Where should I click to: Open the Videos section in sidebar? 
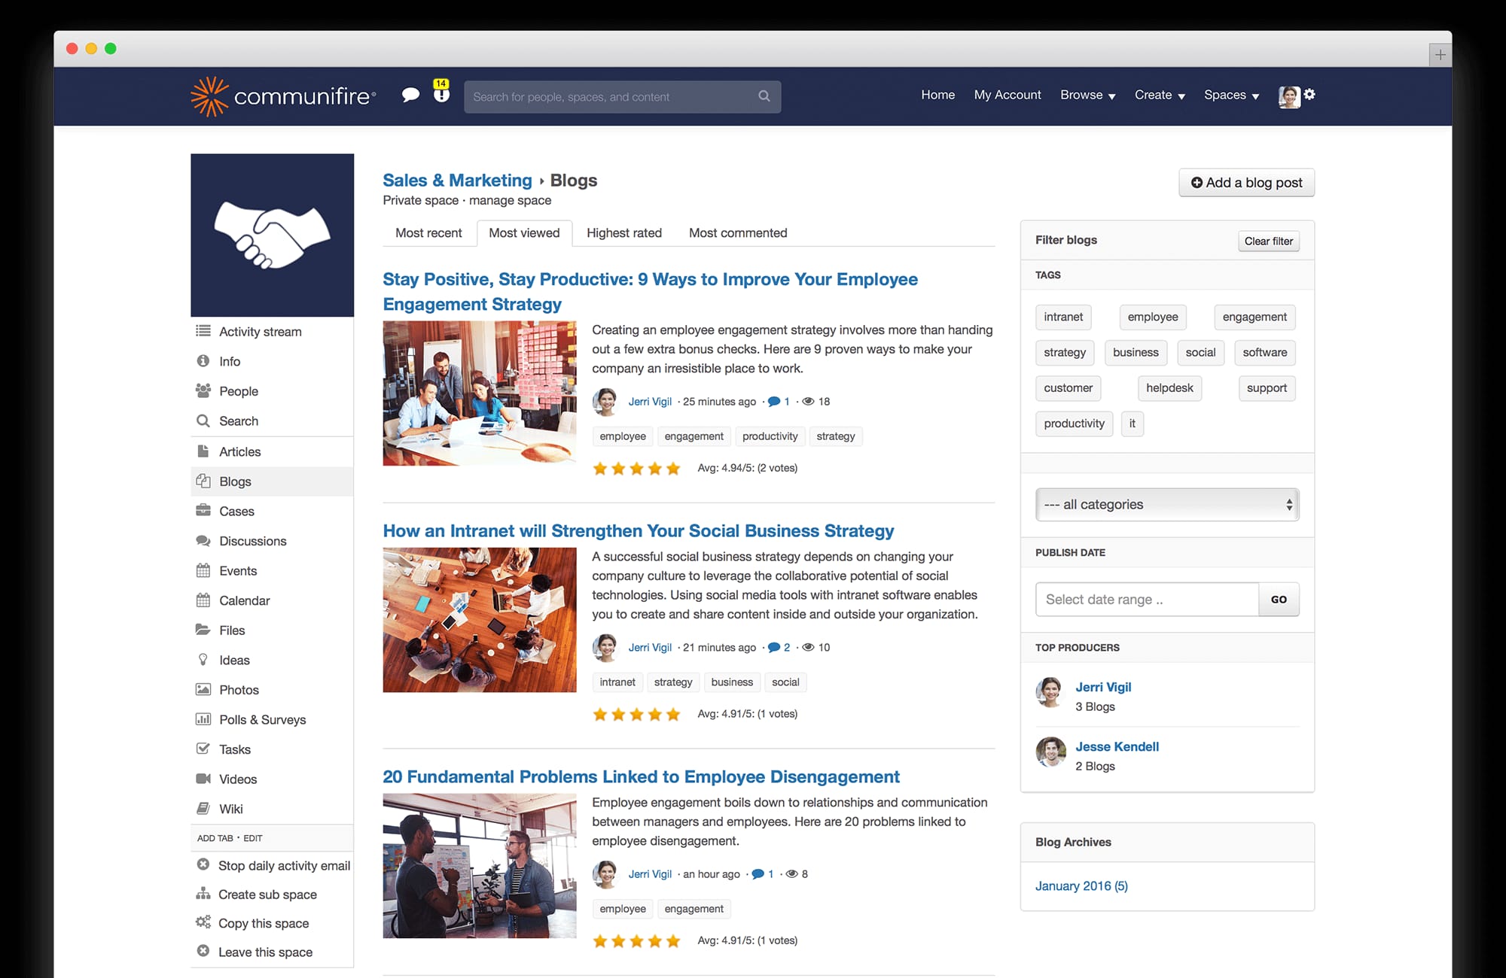238,779
